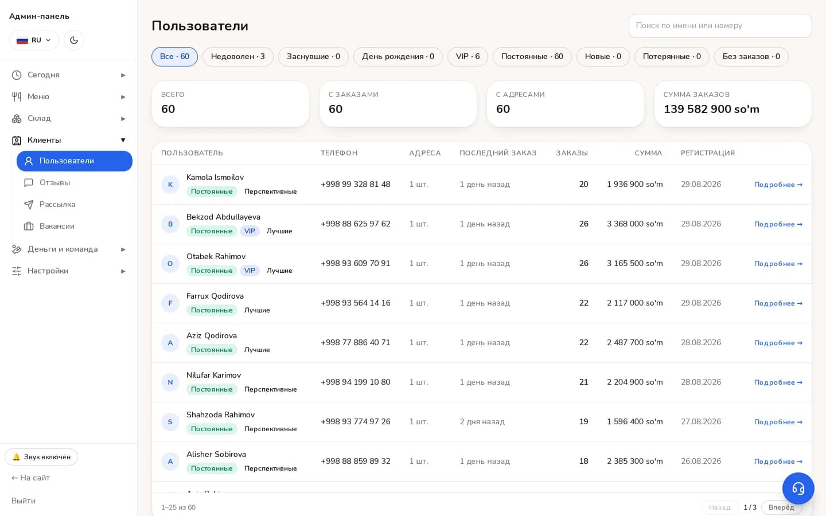Viewport: 826px width, 516px height.
Task: Open Подробнее link for Kamola Ismoilov
Action: 778,185
